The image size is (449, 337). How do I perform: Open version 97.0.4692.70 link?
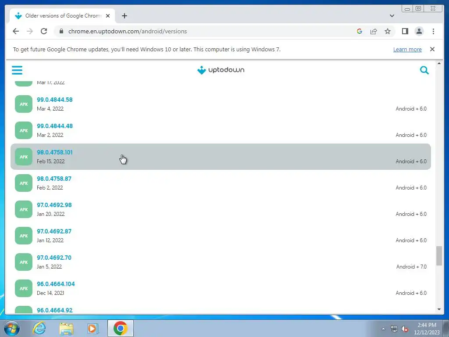point(54,258)
